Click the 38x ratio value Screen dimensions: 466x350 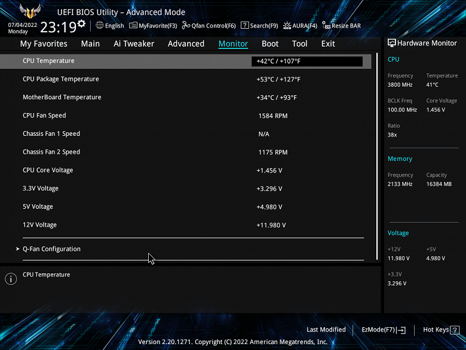pos(393,135)
